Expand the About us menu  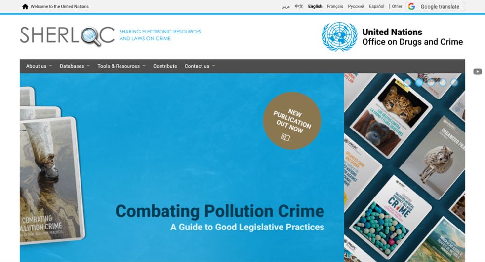click(39, 66)
